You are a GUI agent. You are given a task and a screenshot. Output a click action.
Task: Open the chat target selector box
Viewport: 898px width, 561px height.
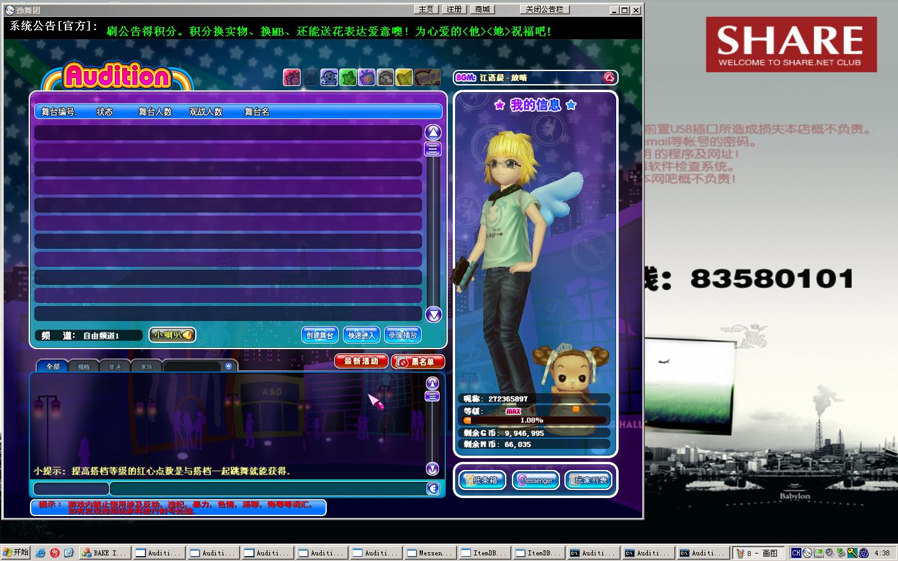[70, 489]
